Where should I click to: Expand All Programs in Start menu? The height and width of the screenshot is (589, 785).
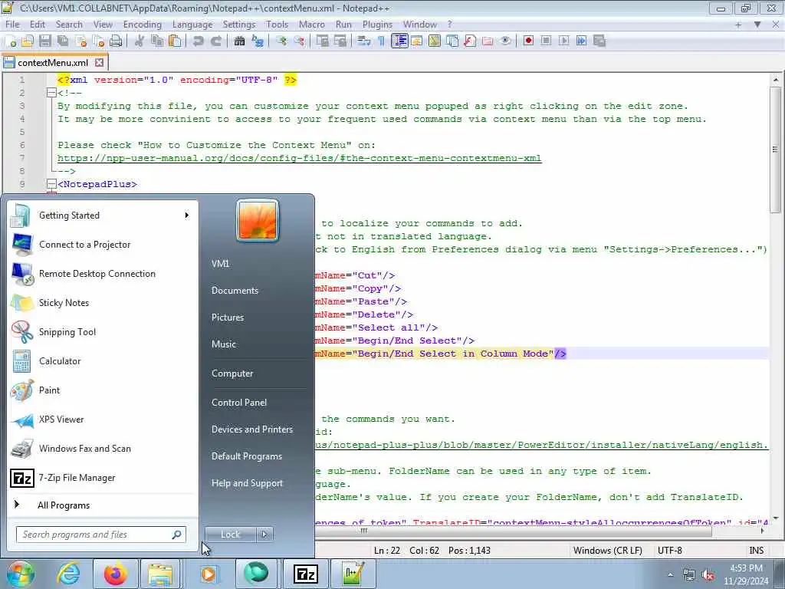[64, 505]
